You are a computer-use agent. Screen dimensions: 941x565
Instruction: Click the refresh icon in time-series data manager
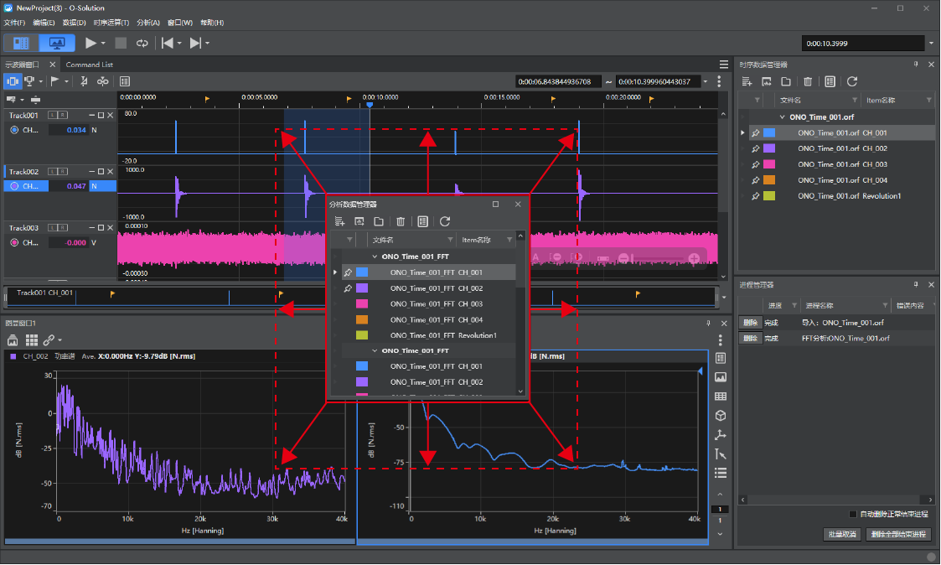pos(852,81)
